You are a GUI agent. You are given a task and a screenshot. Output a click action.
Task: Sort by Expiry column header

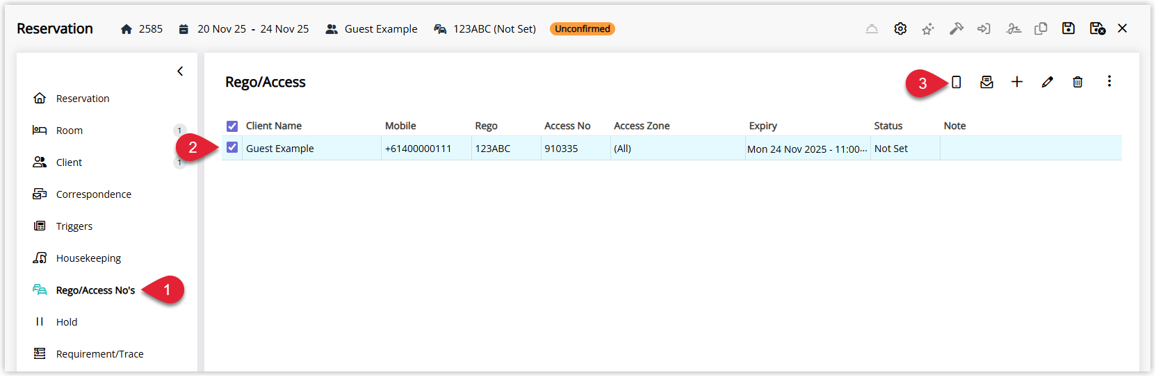click(763, 126)
